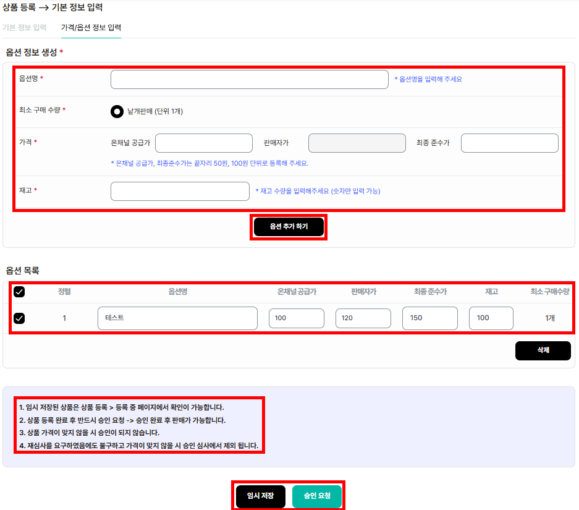Click the 옵션명을 입력해 주세요 hint text
Screen dimensions: 579x510
428,79
